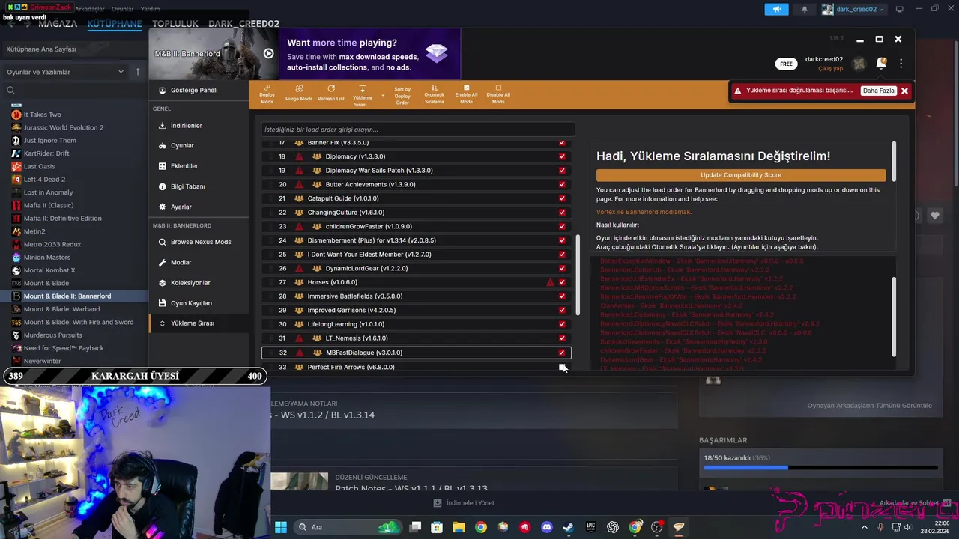Open Steam announcements megaphone button
The width and height of the screenshot is (959, 539).
point(776,9)
